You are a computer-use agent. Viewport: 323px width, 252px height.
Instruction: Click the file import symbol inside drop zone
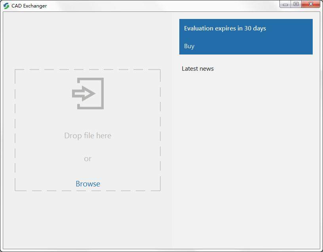[x=87, y=94]
